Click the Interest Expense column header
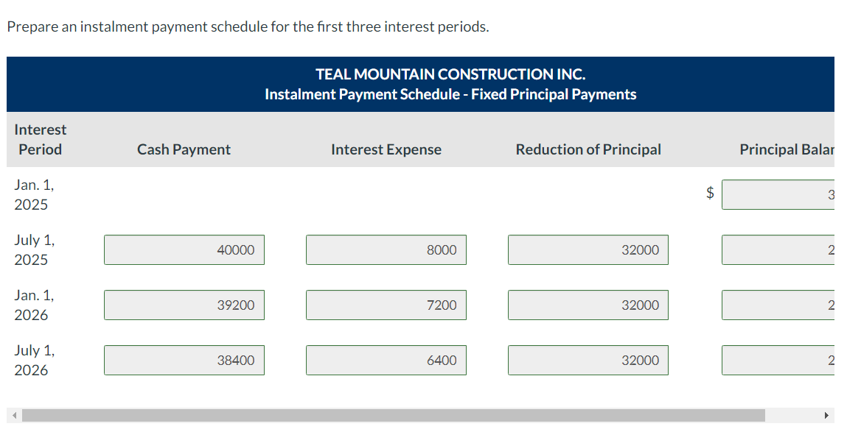Screen dimensions: 847x429 click(x=386, y=149)
